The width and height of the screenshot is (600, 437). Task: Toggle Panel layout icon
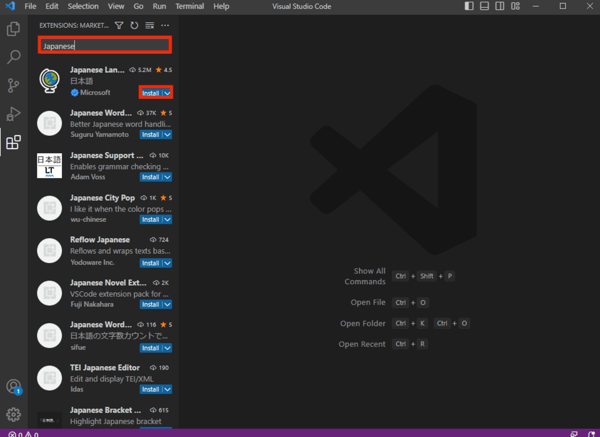tap(484, 6)
